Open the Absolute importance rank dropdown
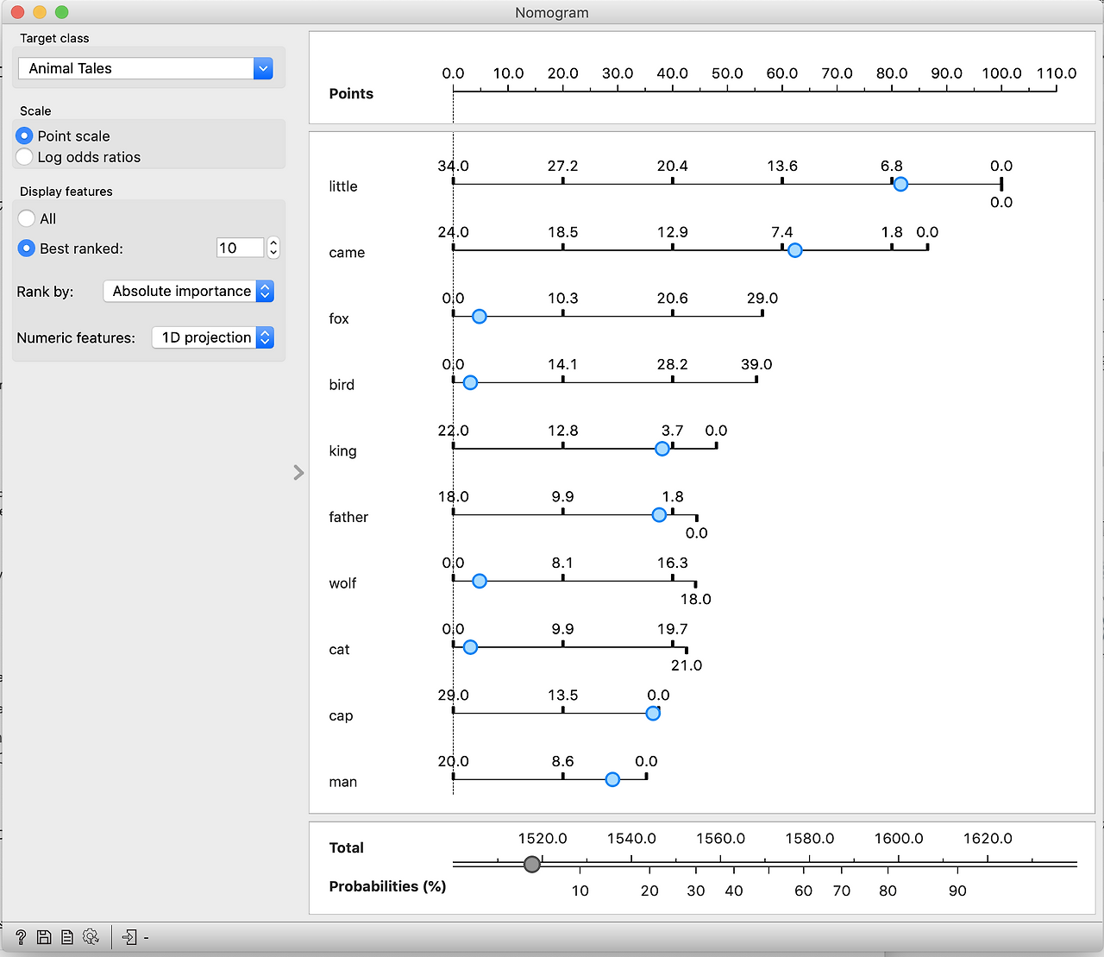The width and height of the screenshot is (1104, 957). click(188, 291)
